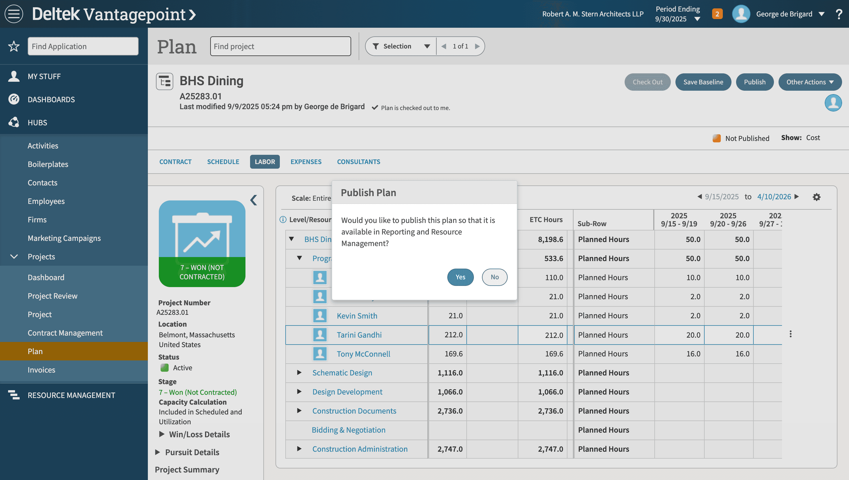The image size is (849, 480).
Task: Click the Not Published orange status swatch
Action: point(716,138)
